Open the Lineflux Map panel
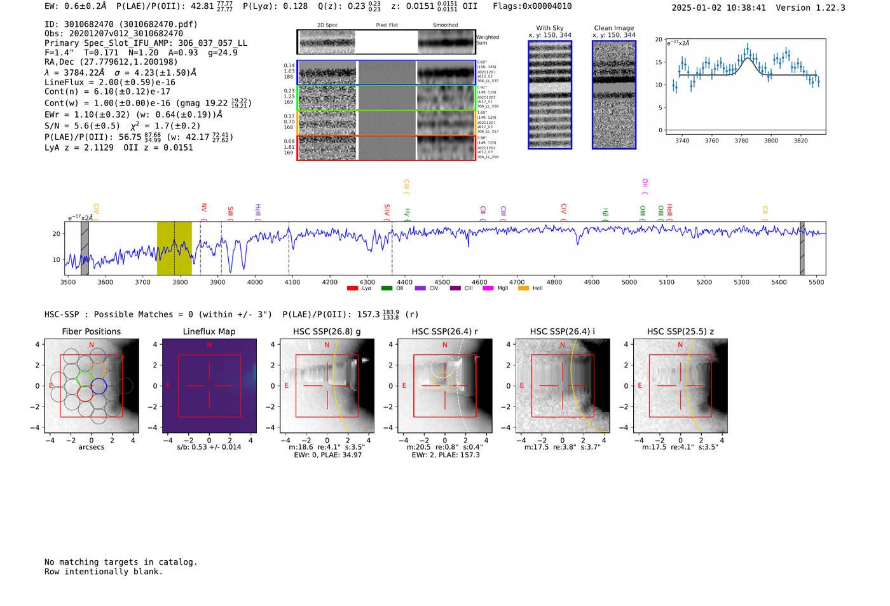Viewport: 890px width, 606px height. [x=209, y=386]
